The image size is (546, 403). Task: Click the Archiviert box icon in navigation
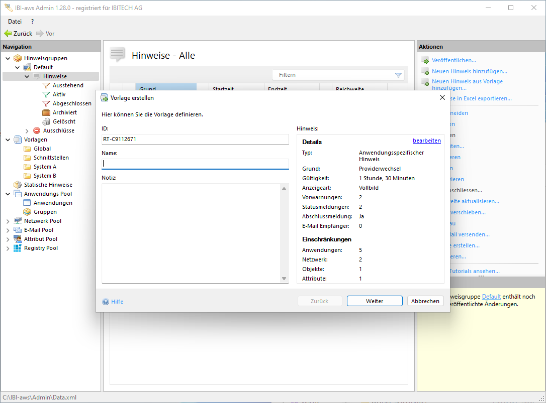(46, 112)
